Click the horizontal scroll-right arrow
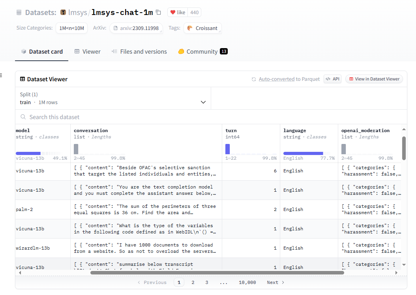Viewport: 416px width, 295px height. point(396,273)
